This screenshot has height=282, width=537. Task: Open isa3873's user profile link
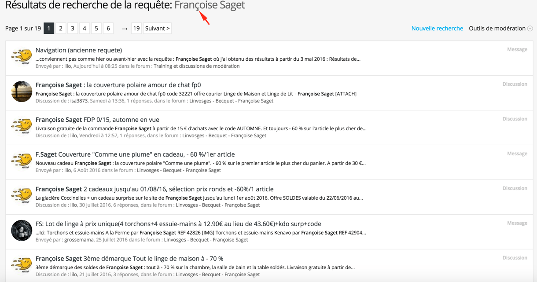tap(79, 101)
